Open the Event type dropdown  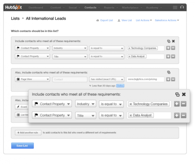click(22, 107)
